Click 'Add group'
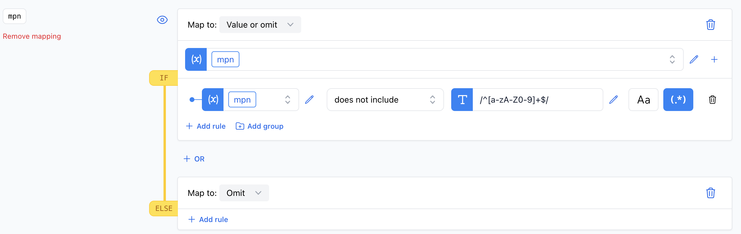Image resolution: width=741 pixels, height=234 pixels. pos(259,126)
